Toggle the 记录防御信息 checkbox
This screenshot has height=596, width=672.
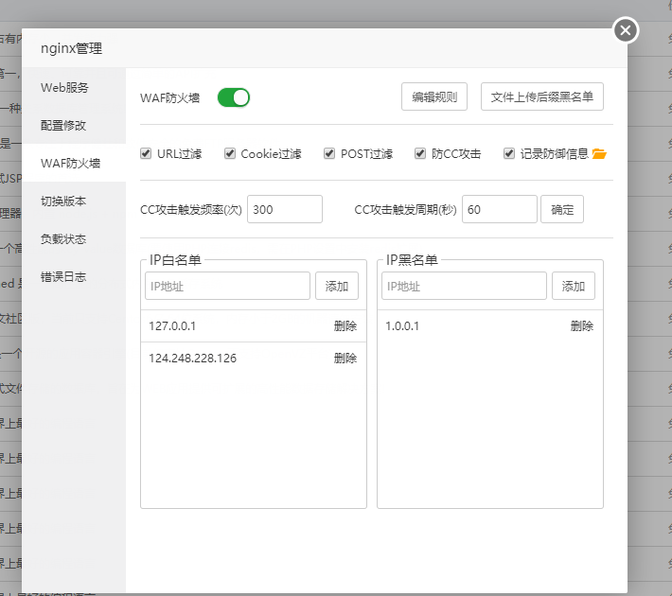tap(509, 153)
